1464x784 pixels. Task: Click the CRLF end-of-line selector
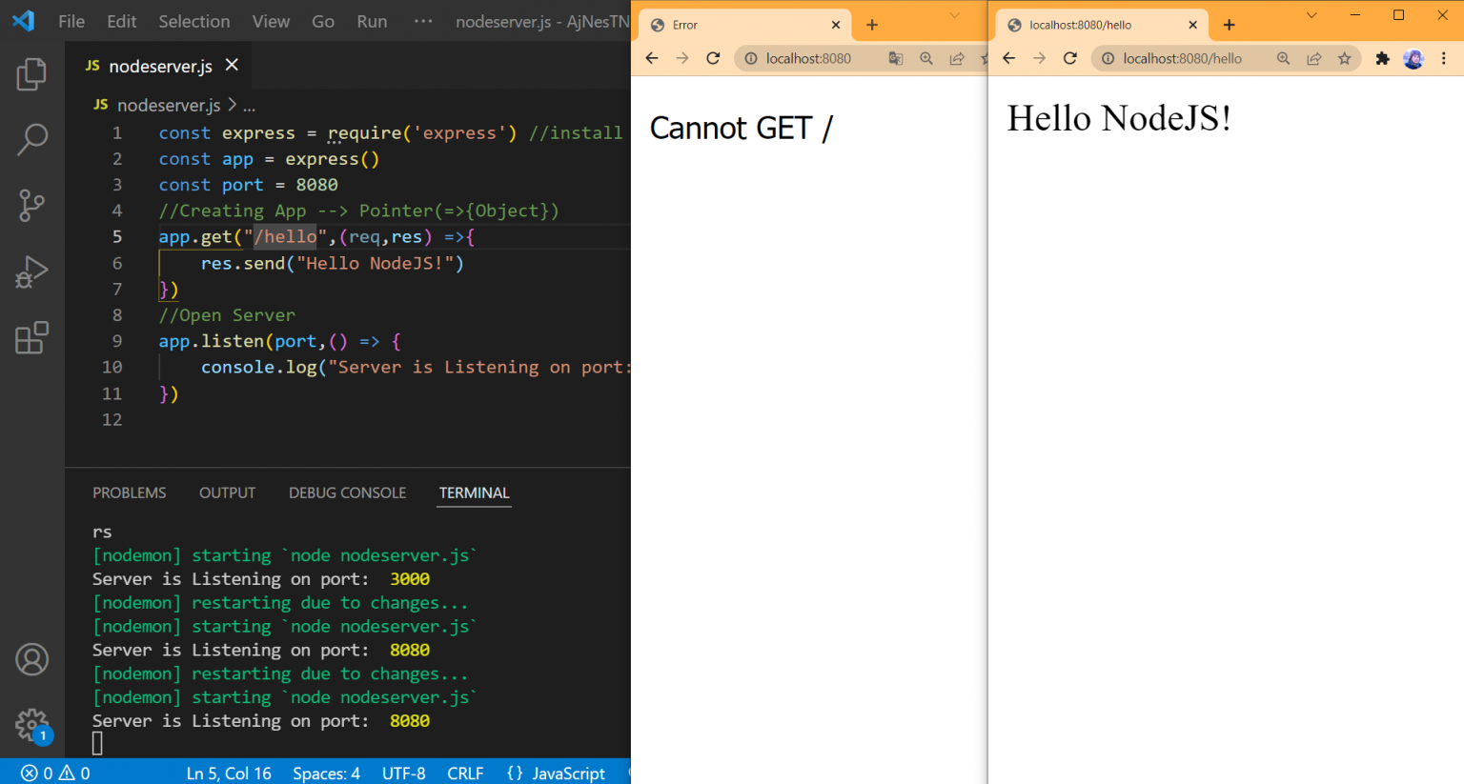pyautogui.click(x=465, y=773)
